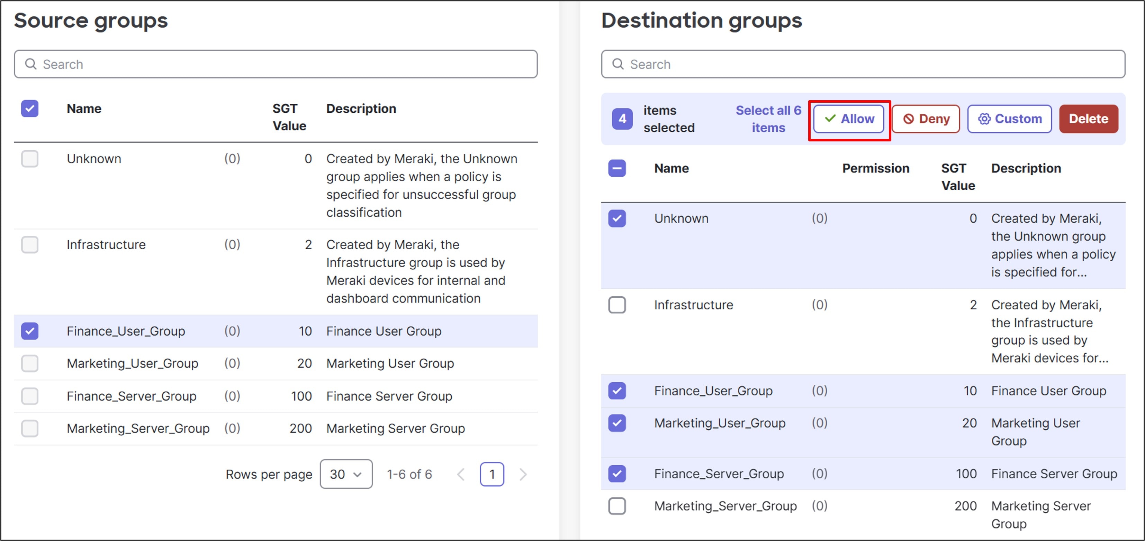Focus the Source groups search field
This screenshot has width=1145, height=541.
click(x=276, y=64)
